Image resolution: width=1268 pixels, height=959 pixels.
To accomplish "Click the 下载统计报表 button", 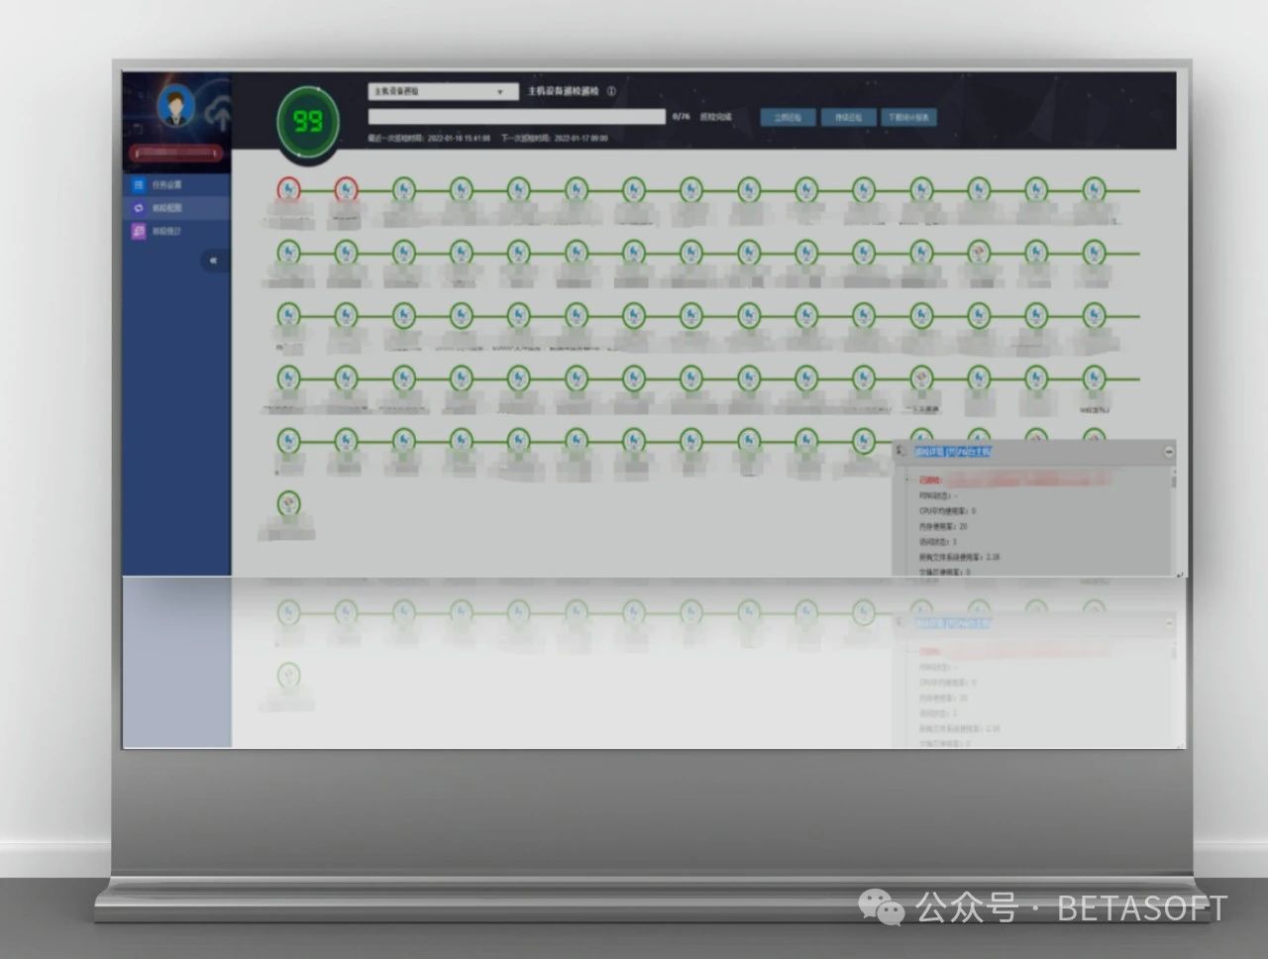I will pyautogui.click(x=907, y=117).
